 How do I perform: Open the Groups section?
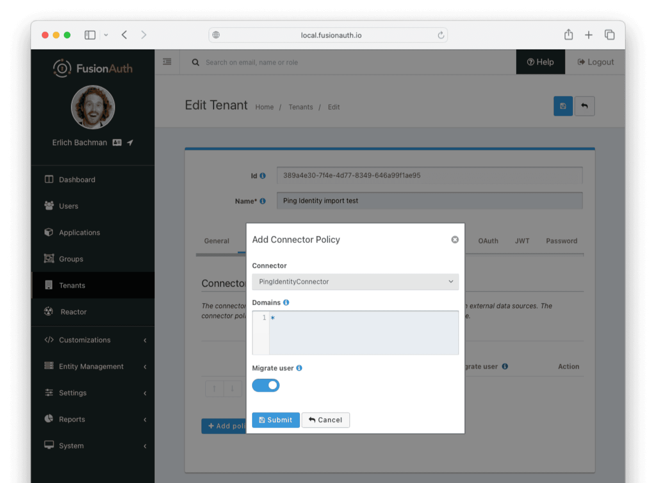click(x=71, y=259)
